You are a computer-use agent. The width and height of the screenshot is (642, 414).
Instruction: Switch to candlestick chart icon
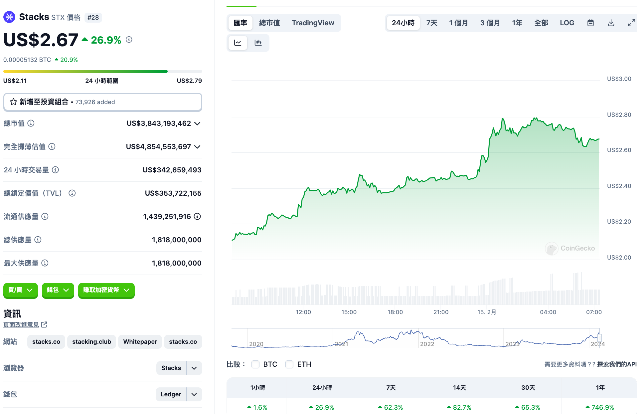[x=258, y=43]
